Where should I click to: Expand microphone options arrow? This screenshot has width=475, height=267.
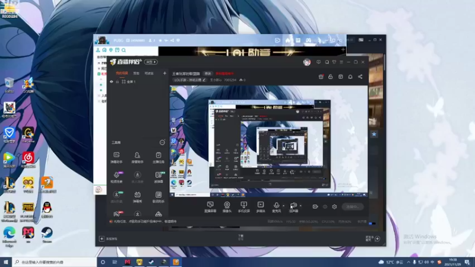click(284, 206)
